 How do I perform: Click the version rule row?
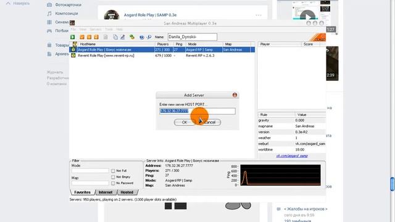coord(292,132)
